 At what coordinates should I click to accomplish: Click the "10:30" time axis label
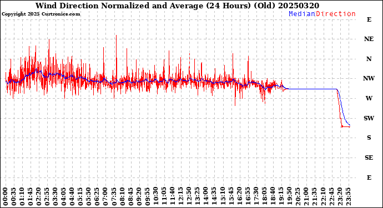[156, 197]
